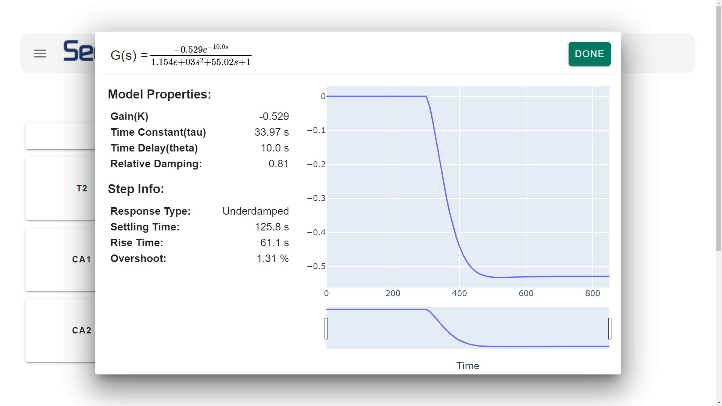The width and height of the screenshot is (722, 406).
Task: Click the G(s) transfer function formula
Action: [x=181, y=55]
